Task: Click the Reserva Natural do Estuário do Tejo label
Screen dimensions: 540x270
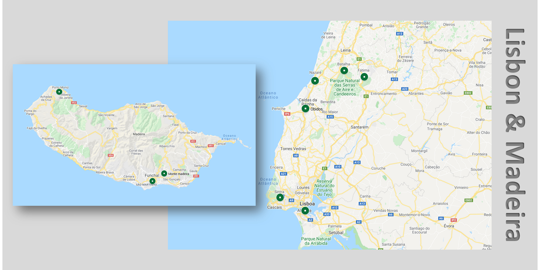Action: pos(324,188)
